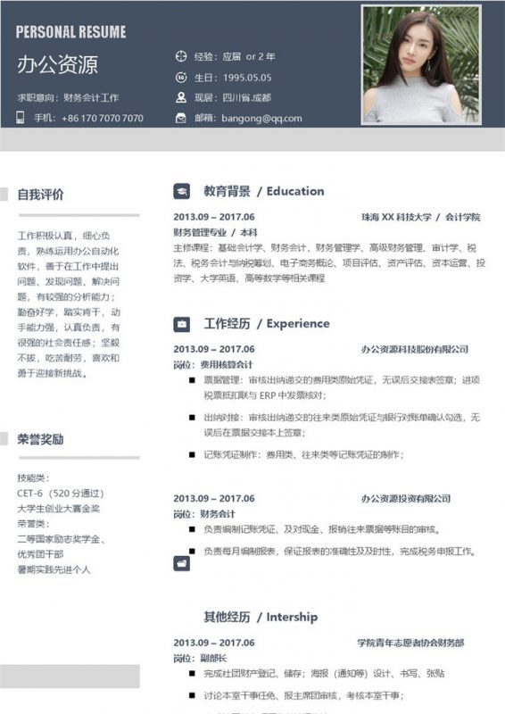Click the bullet starting 讨论本室干事任免
Image resolution: width=505 pixels, height=714 pixels.
[303, 696]
